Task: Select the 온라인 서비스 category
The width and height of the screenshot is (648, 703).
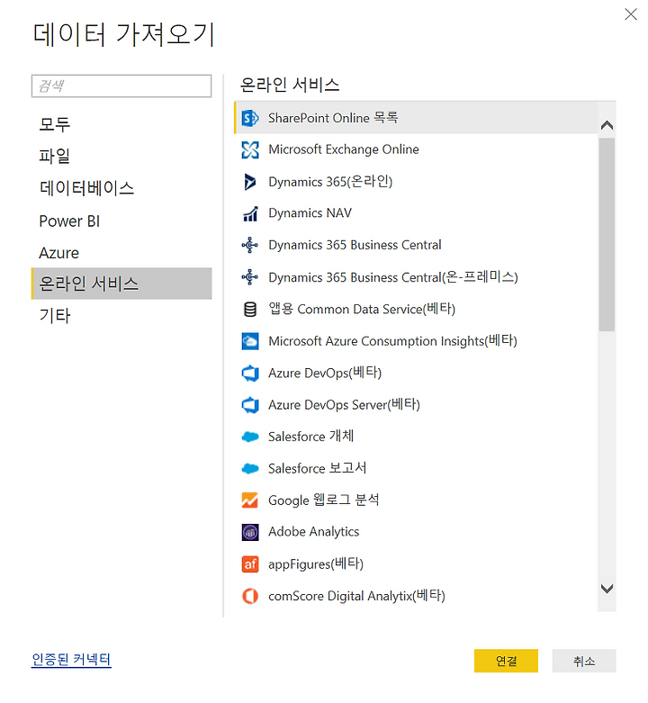Action: pyautogui.click(x=121, y=284)
